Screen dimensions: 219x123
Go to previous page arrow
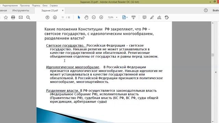coord(47,17)
